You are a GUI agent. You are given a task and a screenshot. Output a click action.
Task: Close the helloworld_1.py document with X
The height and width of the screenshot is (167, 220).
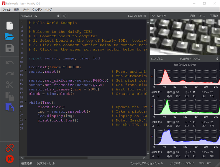65,16
